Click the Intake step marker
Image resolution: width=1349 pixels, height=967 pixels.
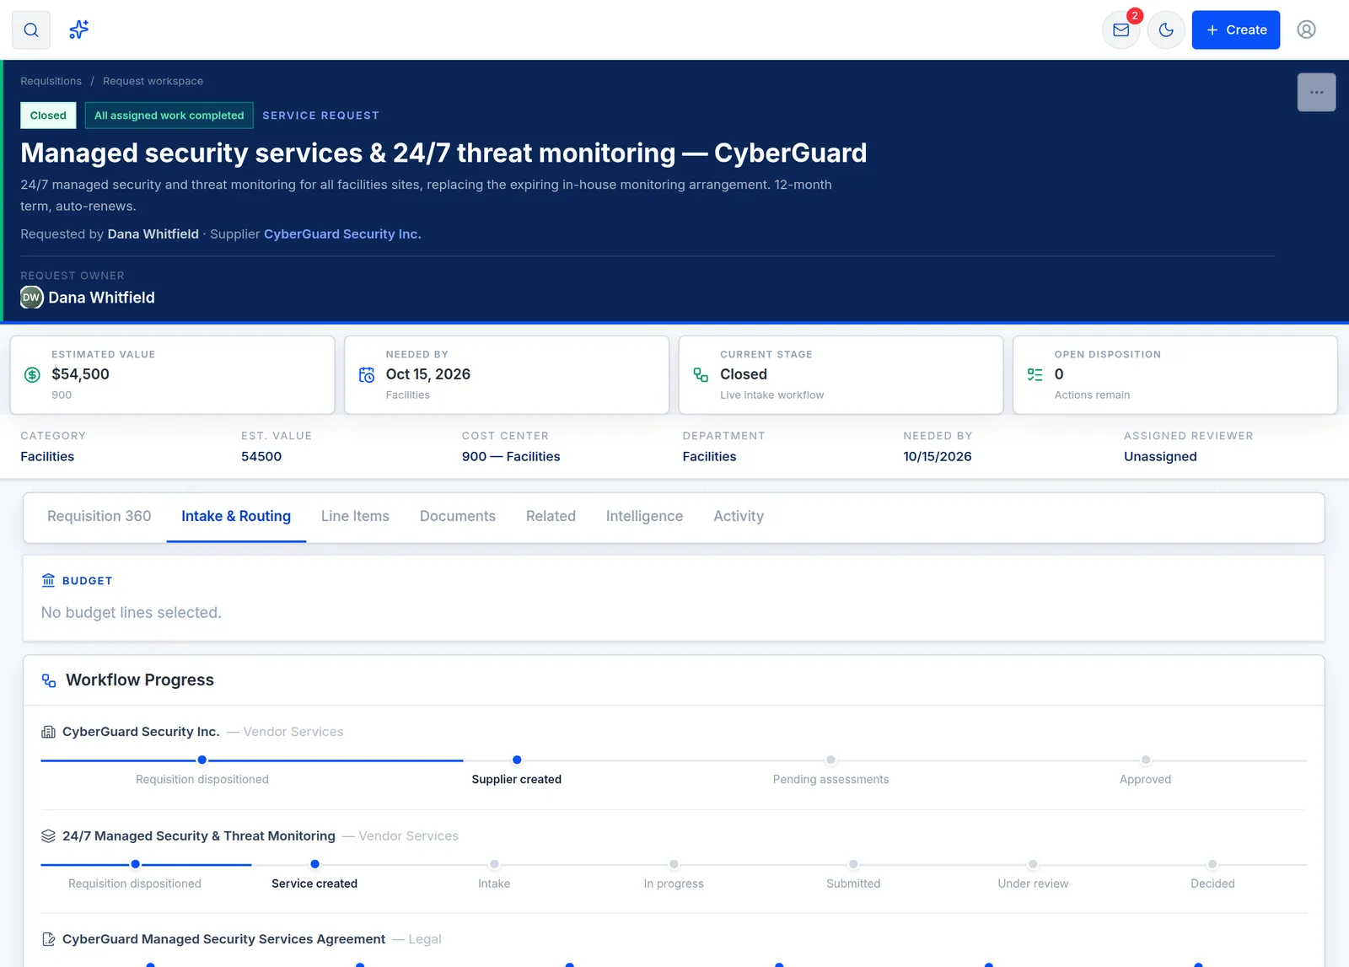tap(494, 864)
